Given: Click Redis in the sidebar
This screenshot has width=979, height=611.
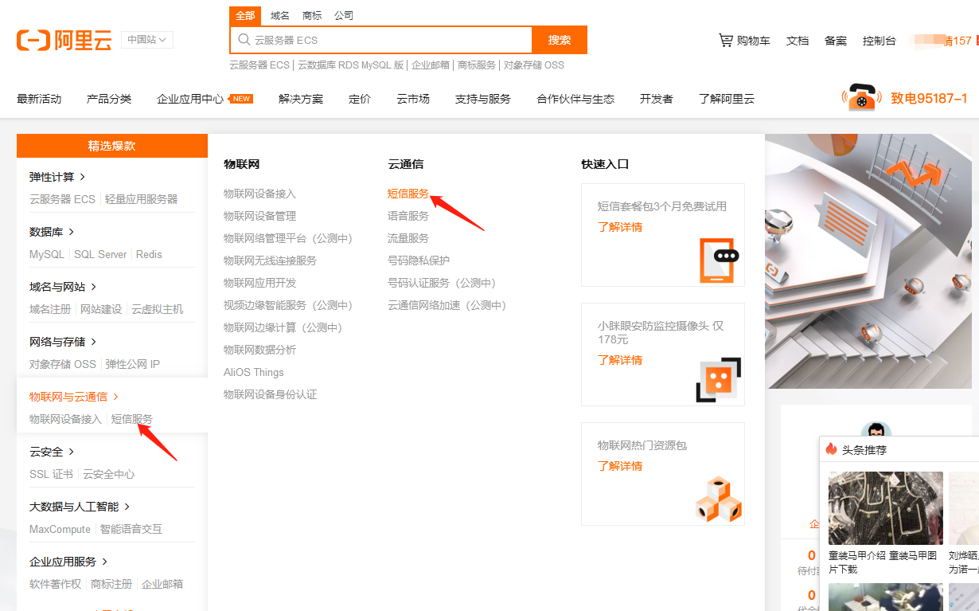Looking at the screenshot, I should pos(149,254).
